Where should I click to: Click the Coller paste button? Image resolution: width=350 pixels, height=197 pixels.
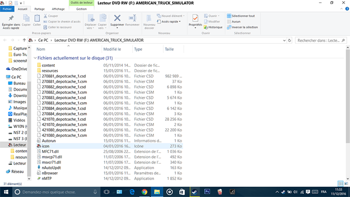37,20
